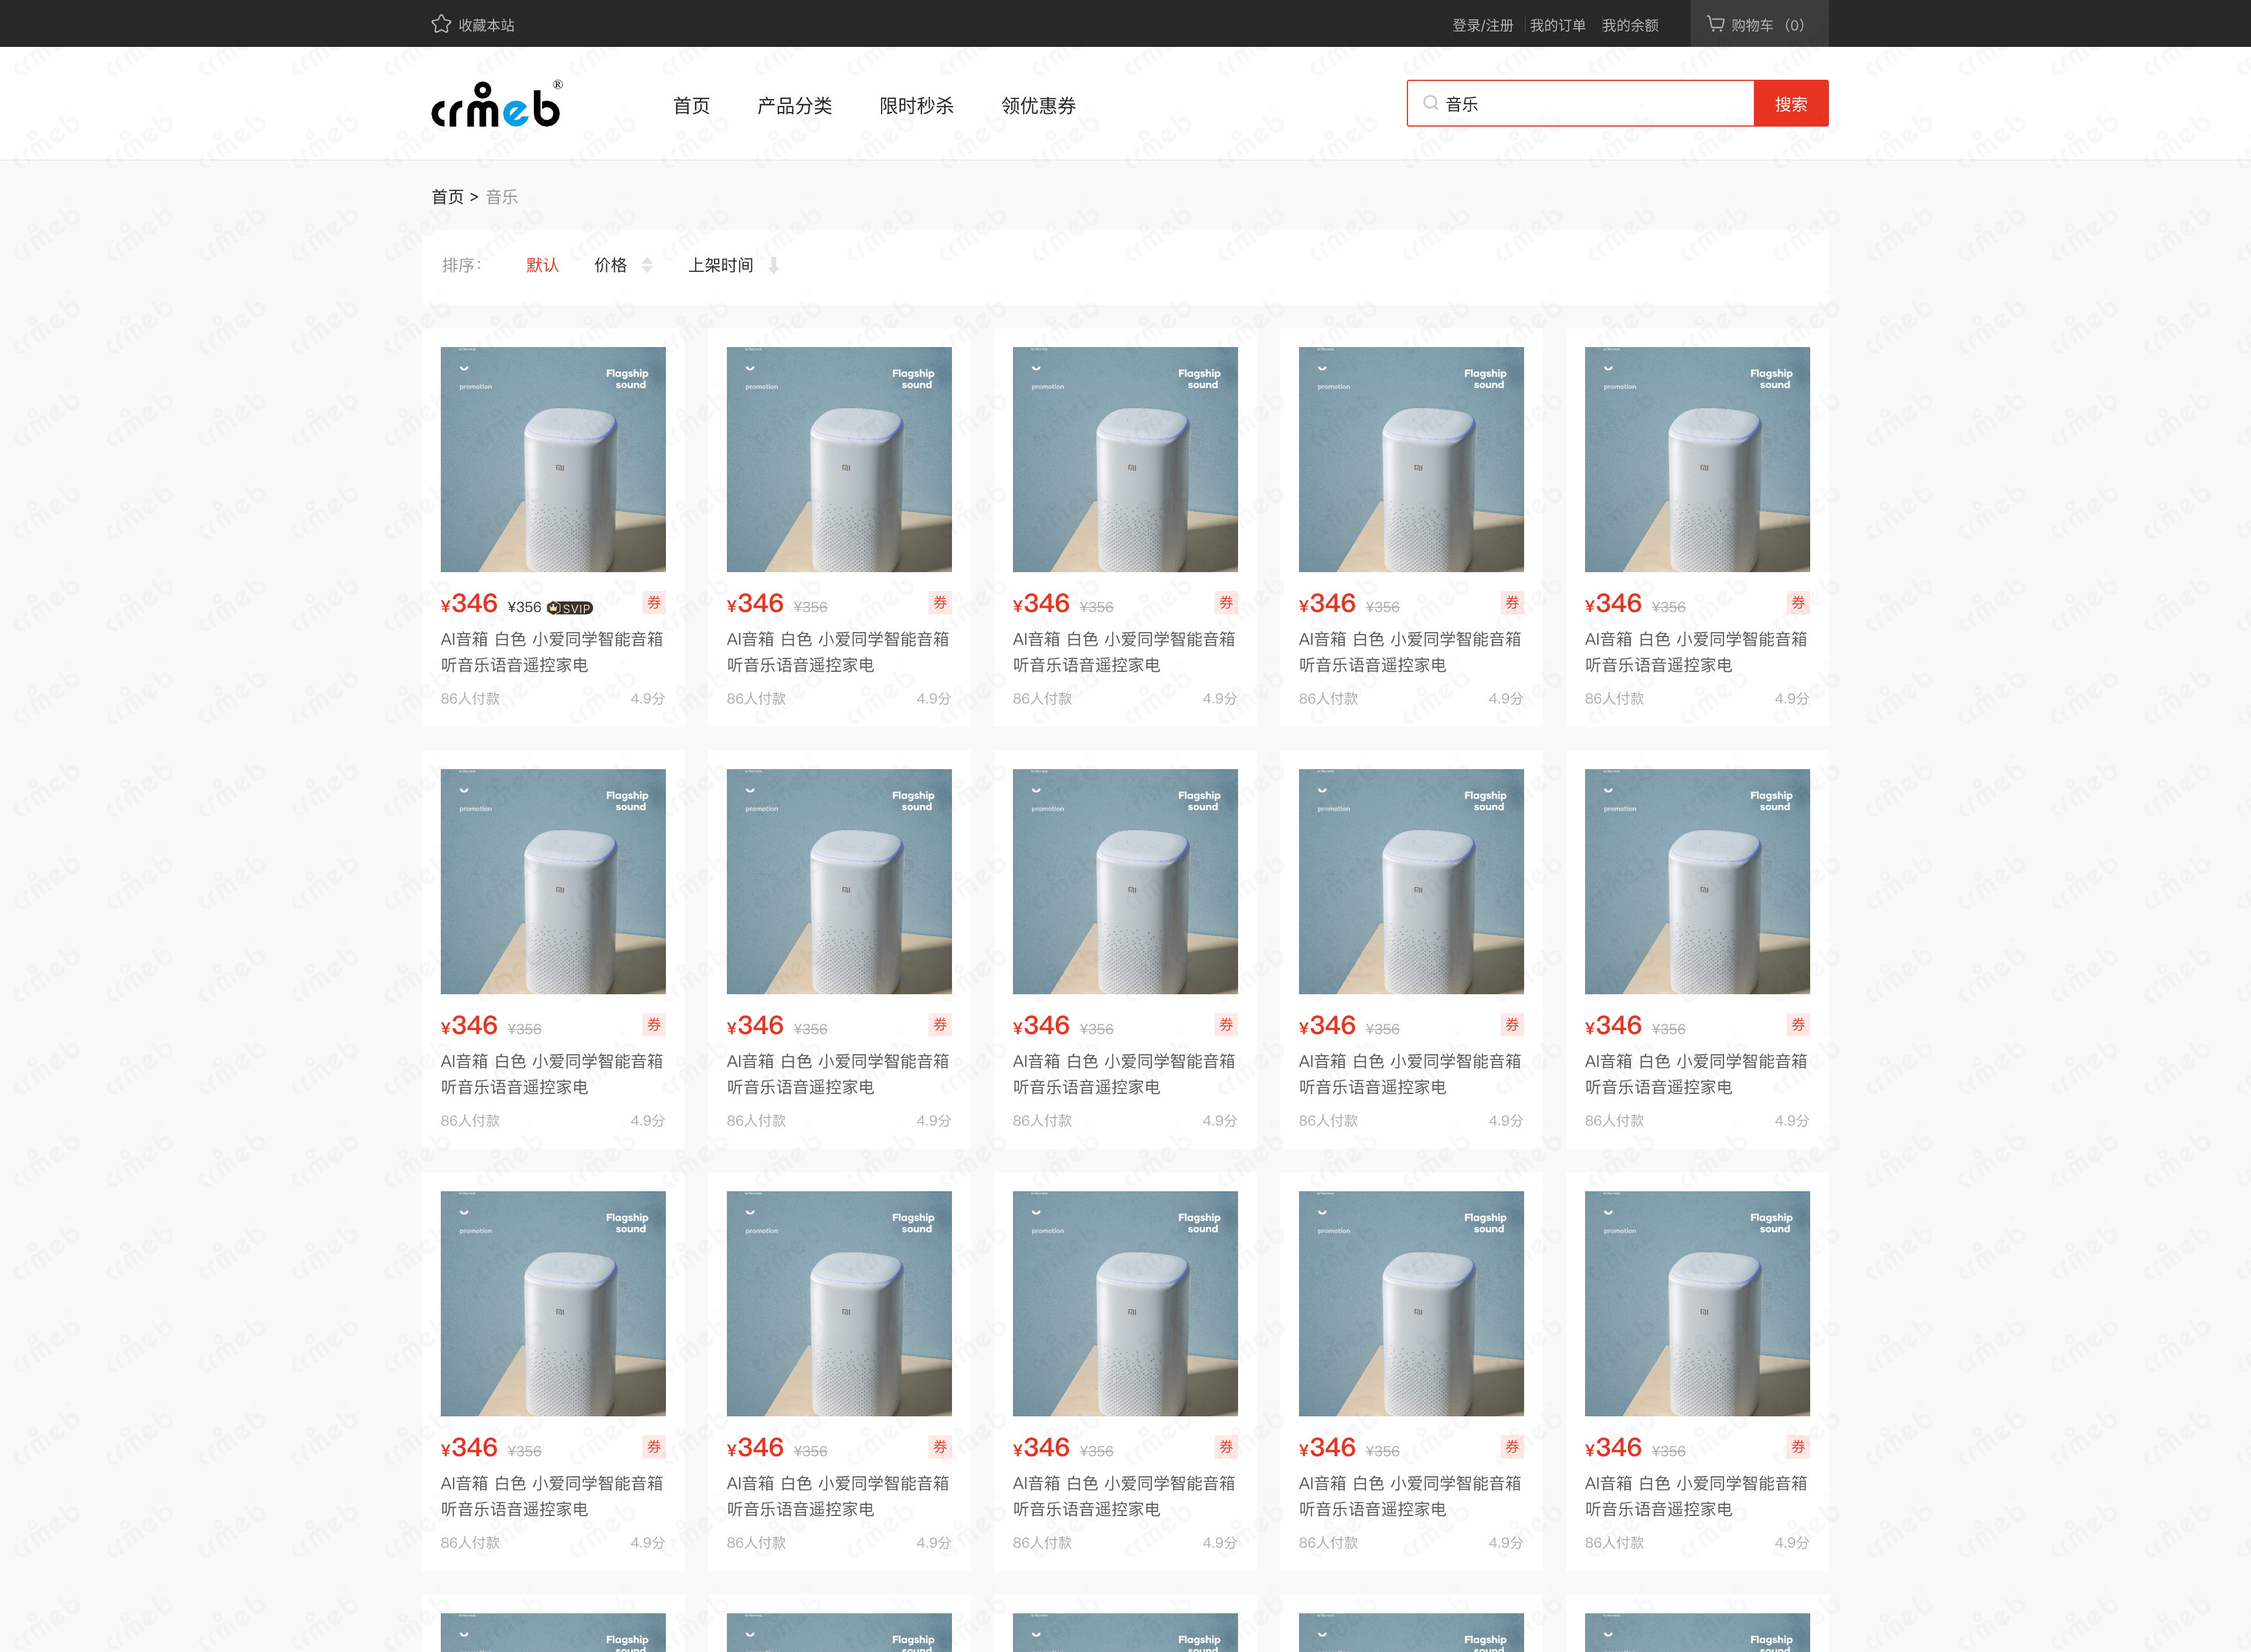Toggle the 价格 sort arrows
The height and width of the screenshot is (1652, 2251).
click(x=647, y=265)
